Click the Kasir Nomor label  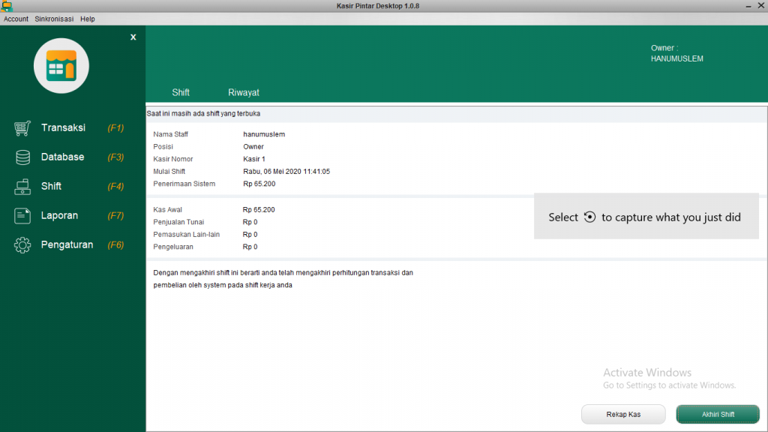pos(173,159)
